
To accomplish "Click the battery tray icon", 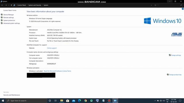I will click(158, 100).
